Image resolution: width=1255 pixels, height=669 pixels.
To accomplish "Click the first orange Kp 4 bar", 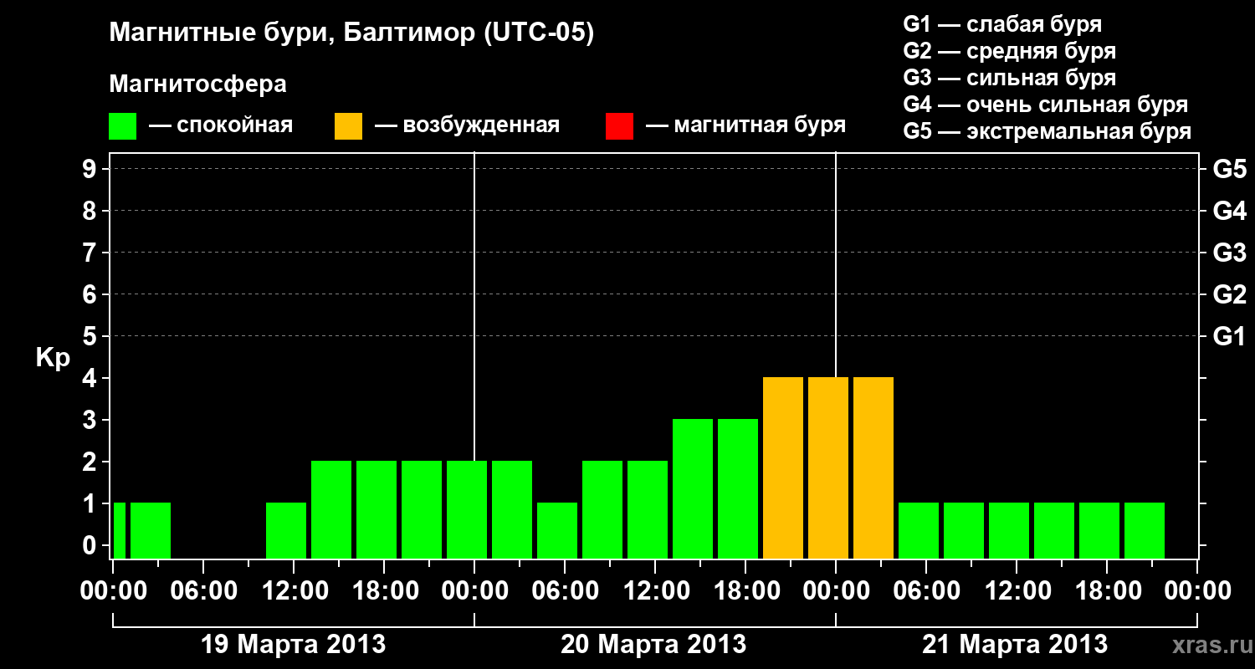I will click(x=783, y=467).
